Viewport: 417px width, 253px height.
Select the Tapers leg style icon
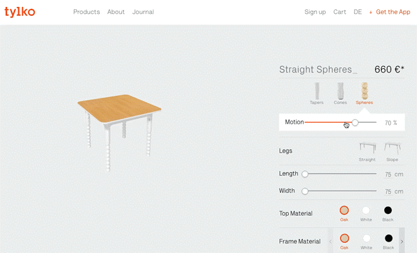pos(317,90)
